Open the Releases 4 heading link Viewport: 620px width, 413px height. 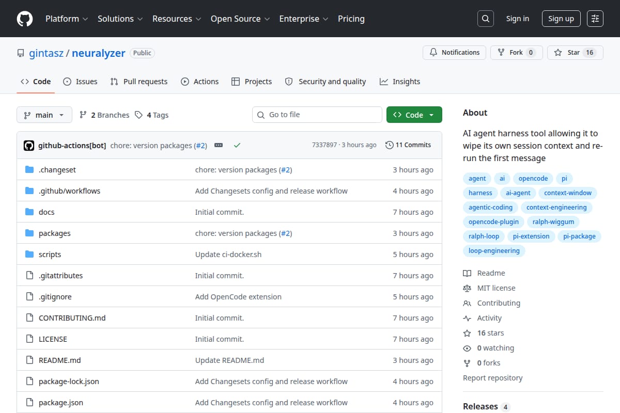pyautogui.click(x=487, y=407)
